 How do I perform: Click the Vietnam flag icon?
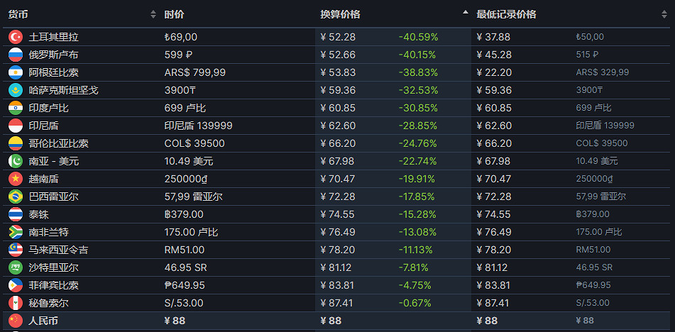[16, 179]
